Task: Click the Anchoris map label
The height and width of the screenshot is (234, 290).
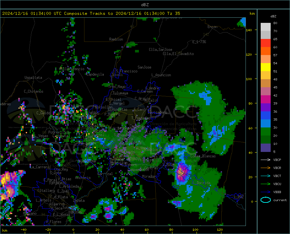Action: 83,178
